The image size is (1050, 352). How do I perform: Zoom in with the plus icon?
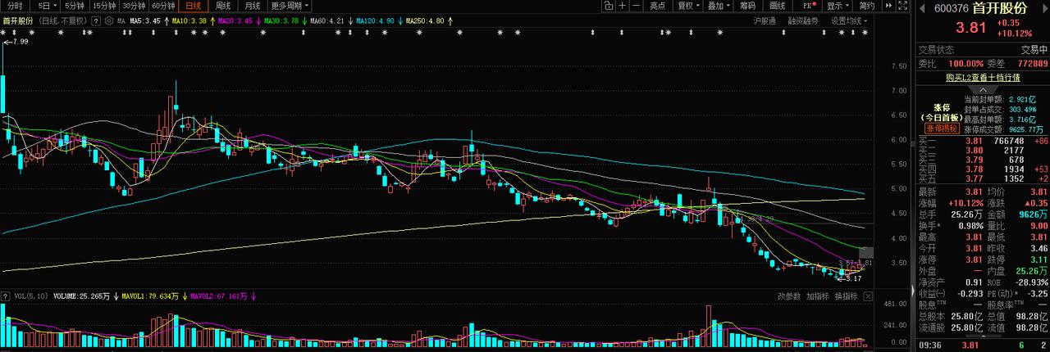623,6
